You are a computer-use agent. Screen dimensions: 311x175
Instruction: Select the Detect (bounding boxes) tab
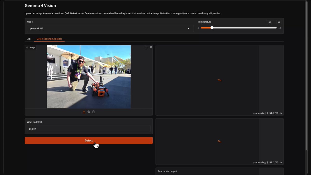[49, 39]
